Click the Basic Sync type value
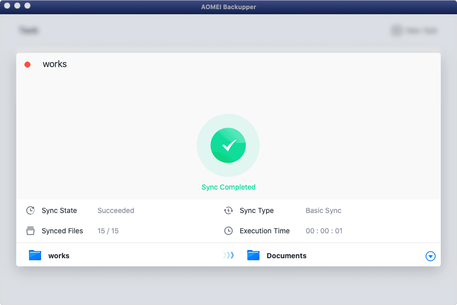Screen dimensions: 457x305 [x=323, y=210]
